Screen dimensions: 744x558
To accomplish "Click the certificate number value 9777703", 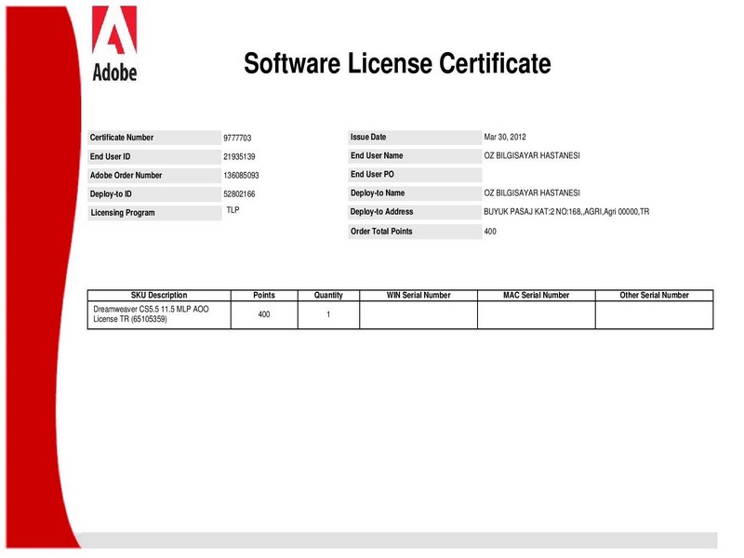I will [x=237, y=139].
